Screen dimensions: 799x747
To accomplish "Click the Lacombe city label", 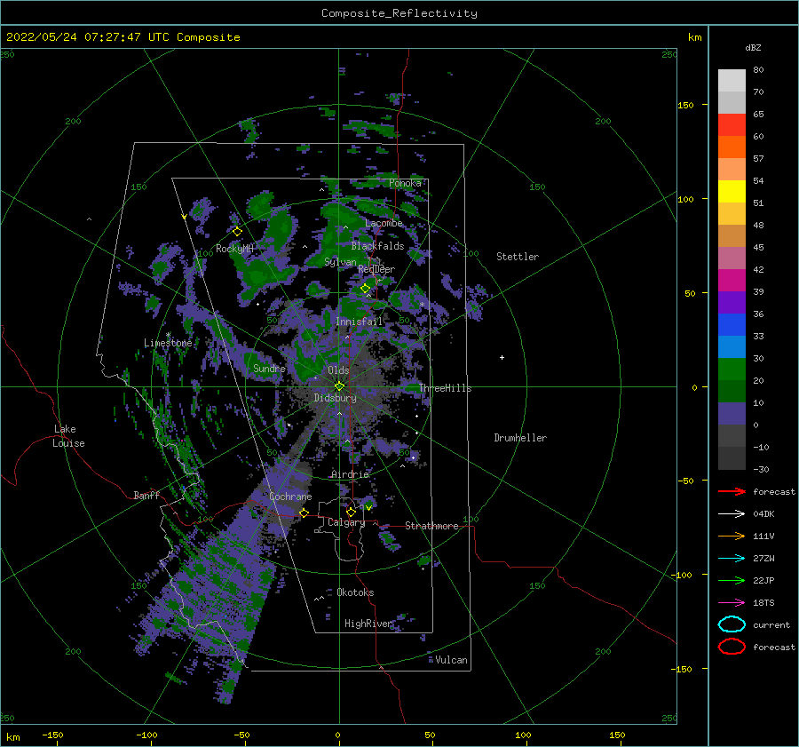I will click(384, 223).
